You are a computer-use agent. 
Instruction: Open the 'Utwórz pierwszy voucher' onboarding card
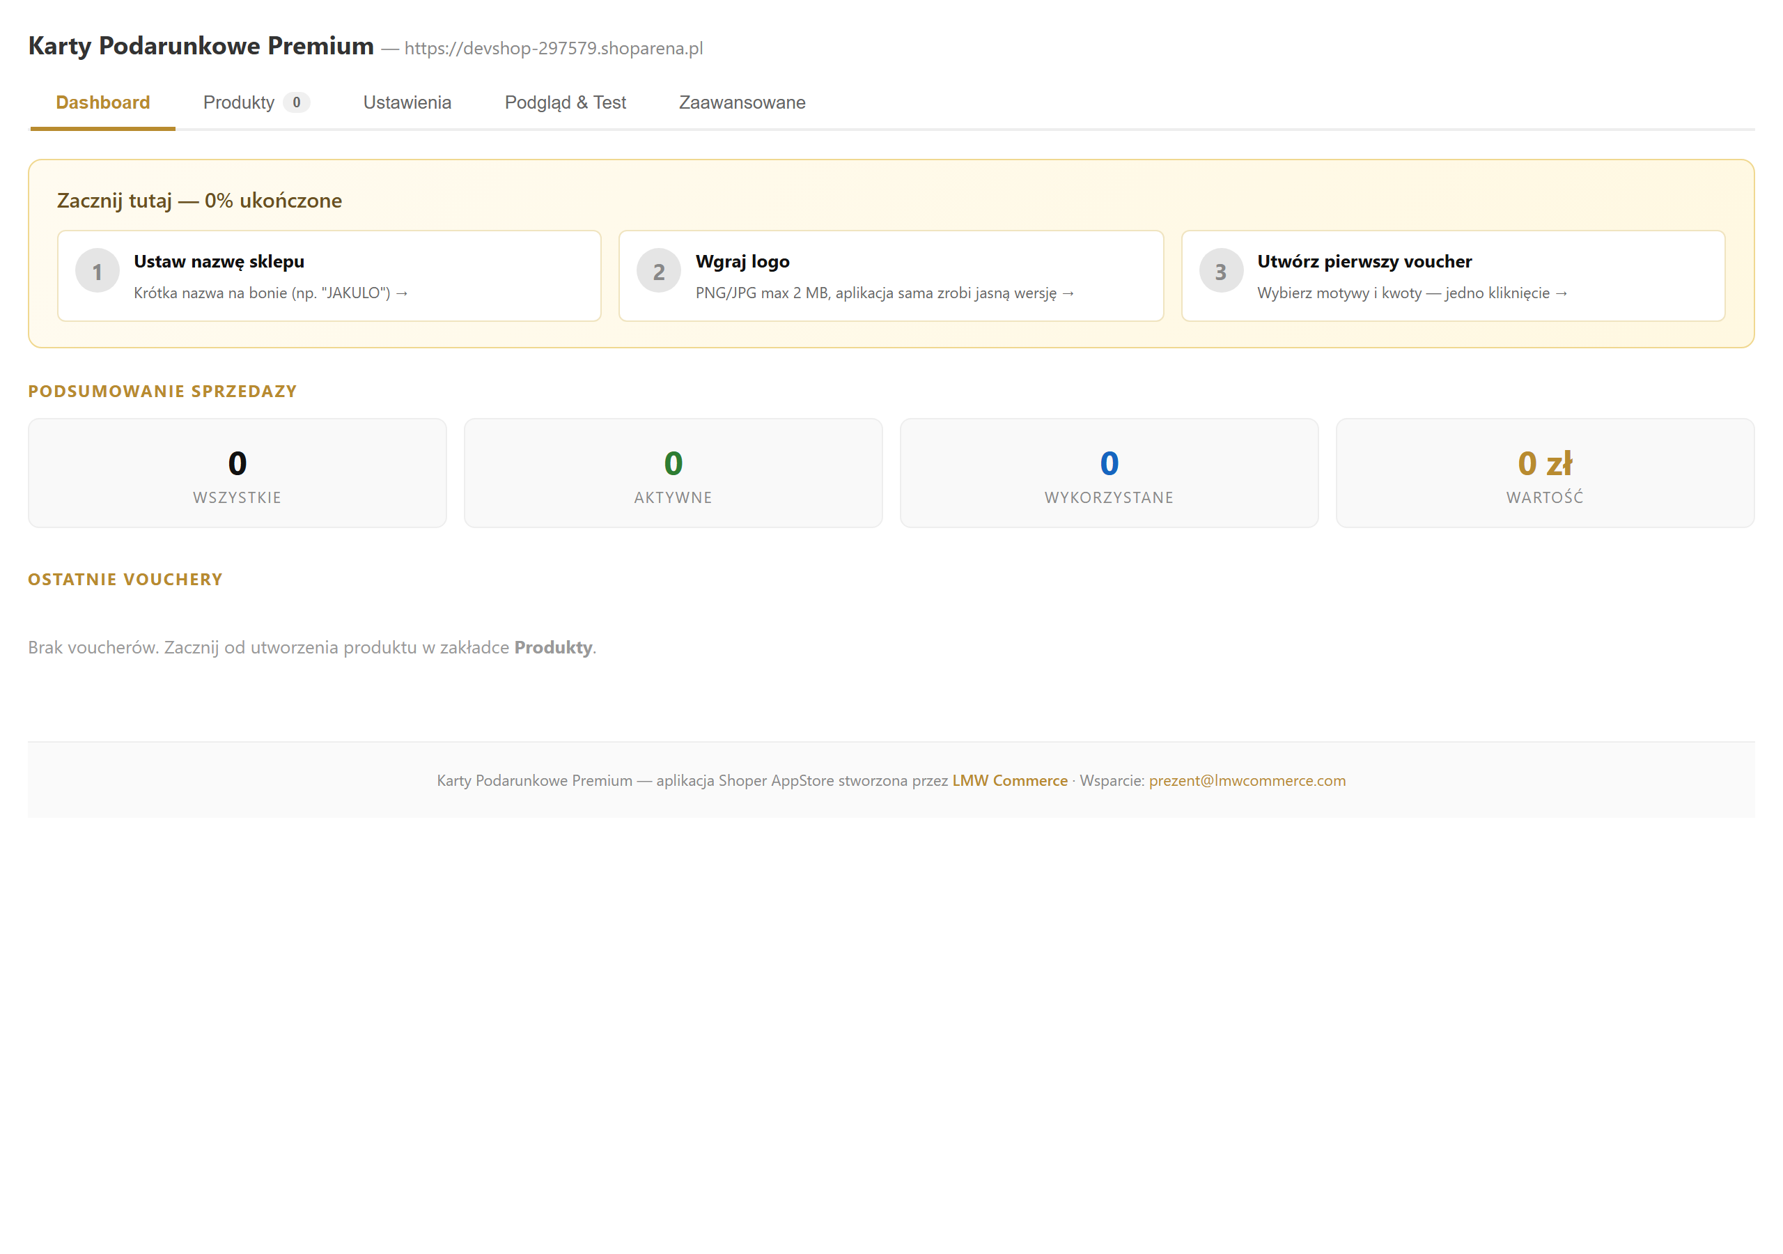coord(1454,276)
